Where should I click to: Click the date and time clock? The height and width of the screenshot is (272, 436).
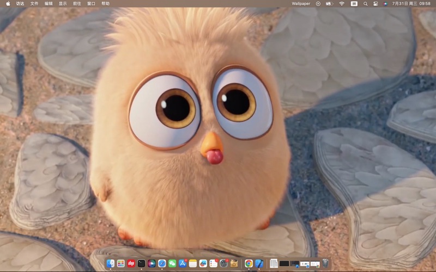[x=411, y=3]
